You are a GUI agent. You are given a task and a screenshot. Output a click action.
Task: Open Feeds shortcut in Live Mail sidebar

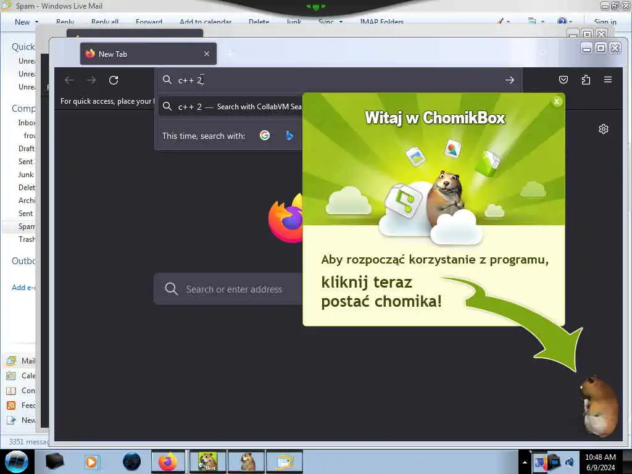tap(22, 405)
